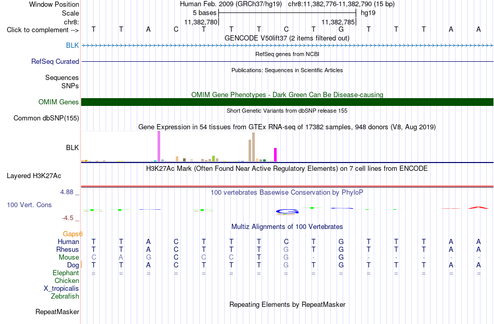This screenshot has height=324, width=494.
Task: Open the '100 Vert. Cons' track label
Action: pyautogui.click(x=29, y=205)
